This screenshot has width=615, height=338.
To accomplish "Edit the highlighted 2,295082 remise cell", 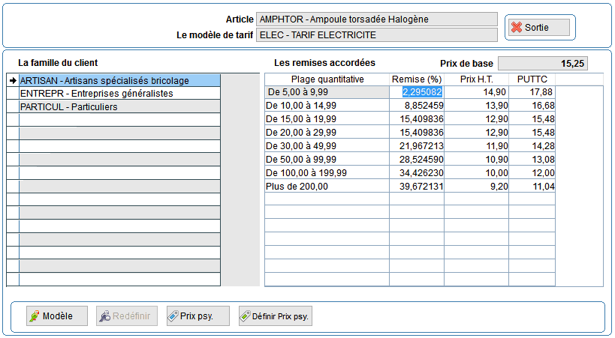I will pos(416,92).
